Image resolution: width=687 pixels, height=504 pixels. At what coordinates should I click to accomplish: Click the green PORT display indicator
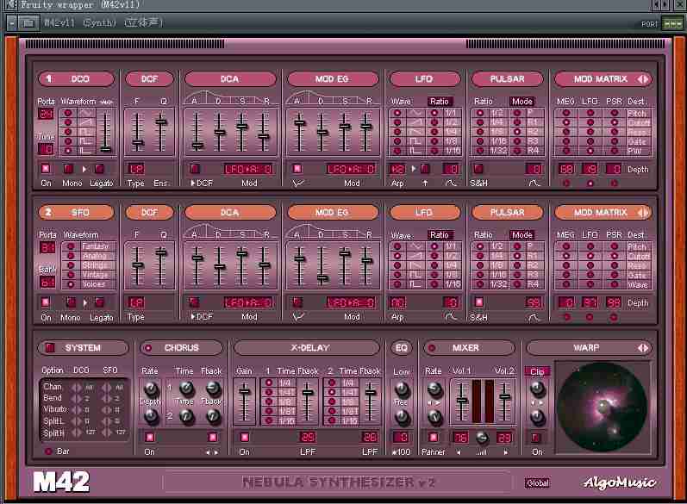click(x=672, y=23)
